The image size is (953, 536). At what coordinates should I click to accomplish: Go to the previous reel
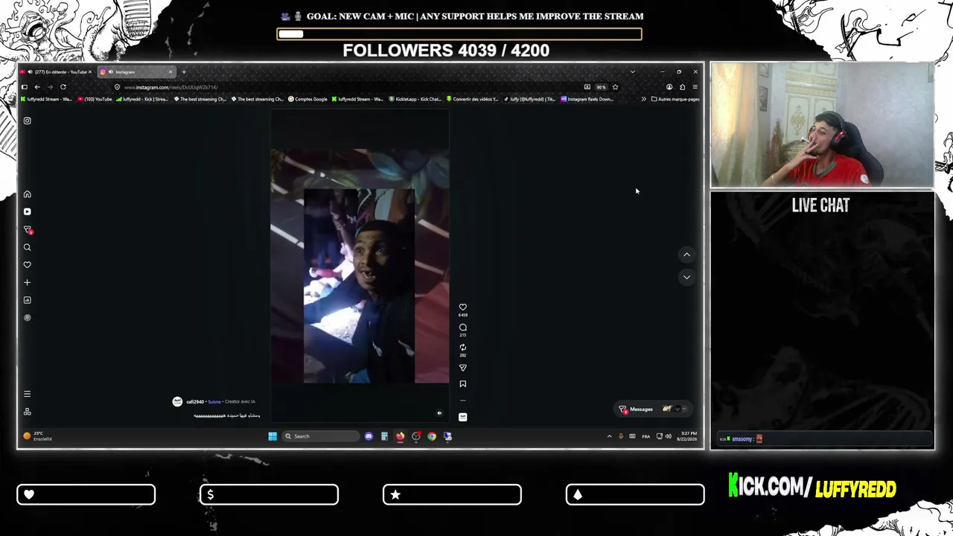(686, 255)
